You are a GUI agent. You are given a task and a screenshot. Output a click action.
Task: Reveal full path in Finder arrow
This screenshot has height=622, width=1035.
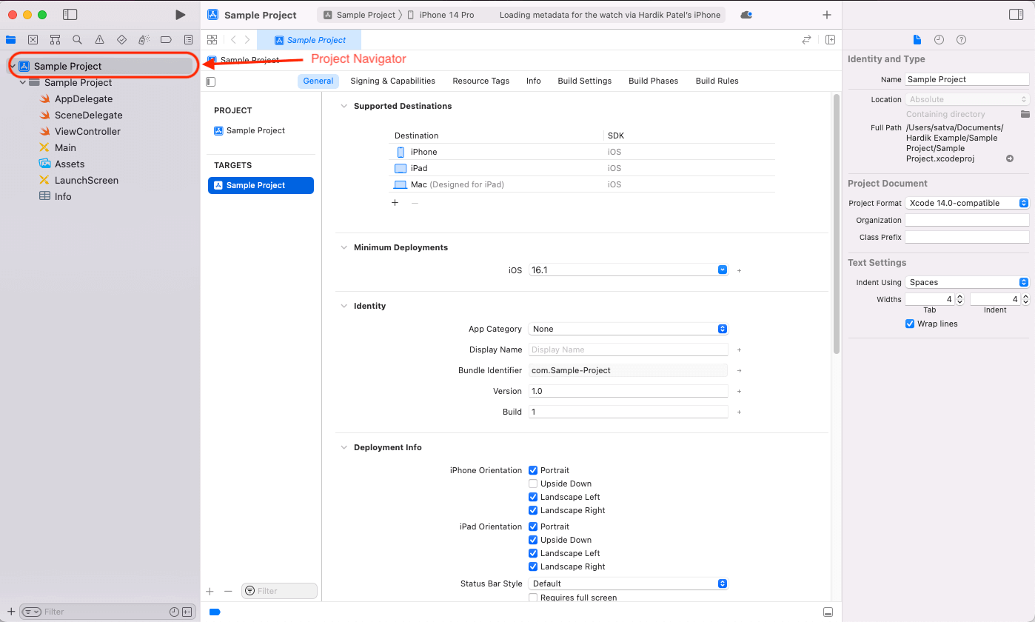pyautogui.click(x=1009, y=158)
